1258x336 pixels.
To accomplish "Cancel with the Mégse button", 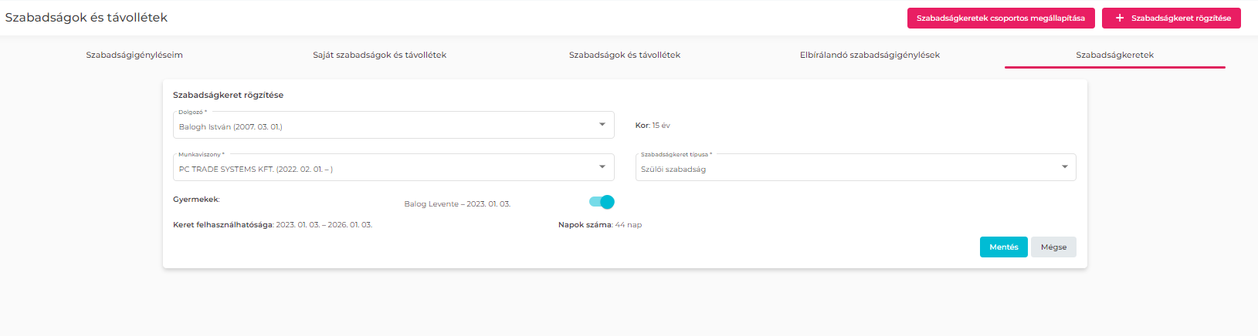I will click(x=1053, y=247).
